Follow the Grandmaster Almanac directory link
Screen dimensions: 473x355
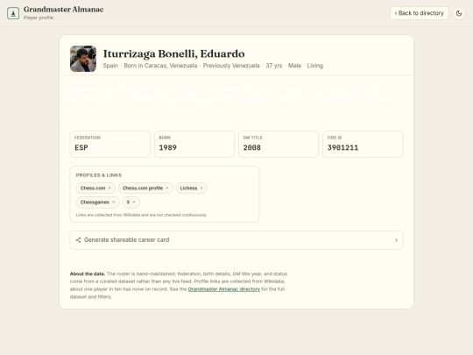click(224, 289)
